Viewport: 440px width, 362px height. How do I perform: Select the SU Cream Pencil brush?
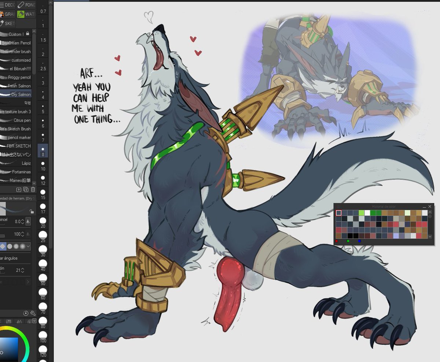tap(16, 43)
